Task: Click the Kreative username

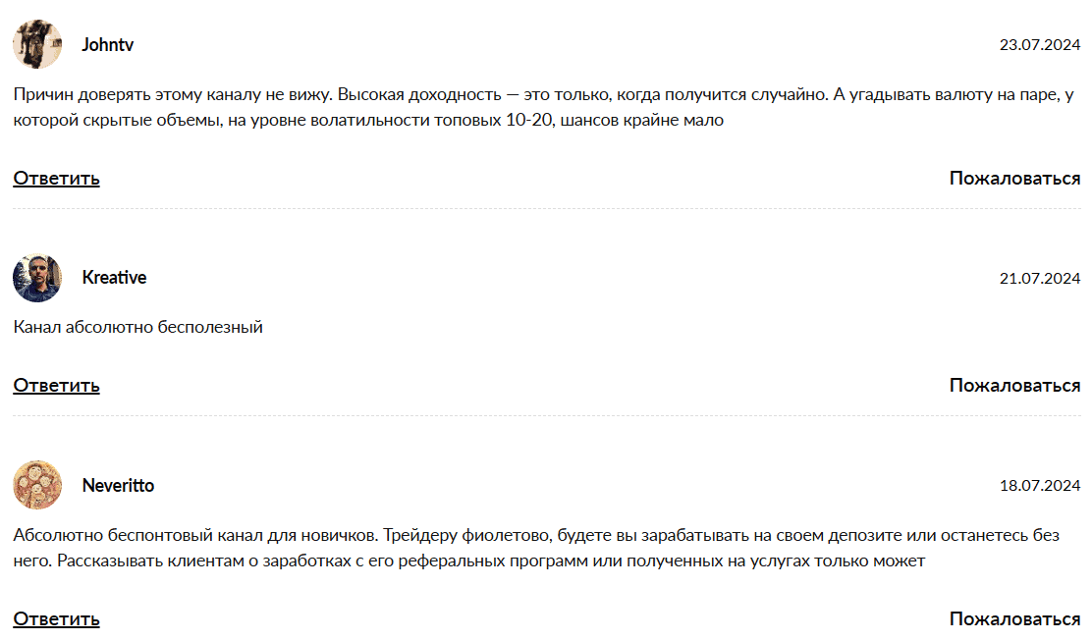Action: coord(114,278)
